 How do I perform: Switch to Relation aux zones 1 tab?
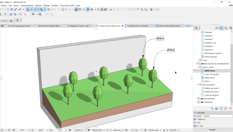coord(79,26)
